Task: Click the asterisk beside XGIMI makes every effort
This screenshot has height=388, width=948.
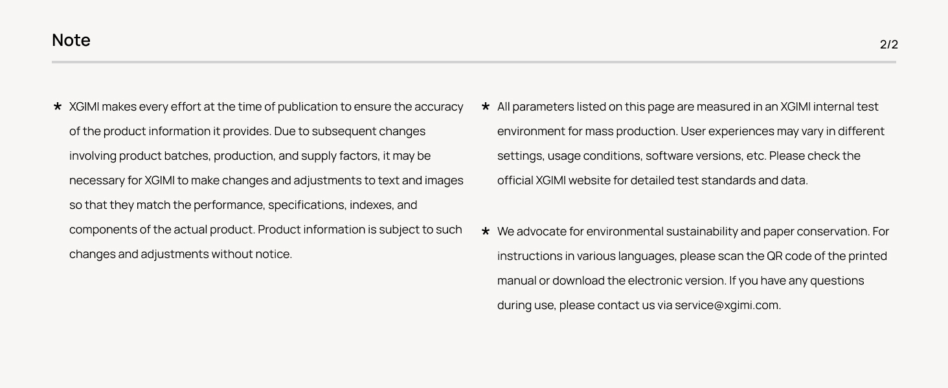Action: click(x=58, y=107)
